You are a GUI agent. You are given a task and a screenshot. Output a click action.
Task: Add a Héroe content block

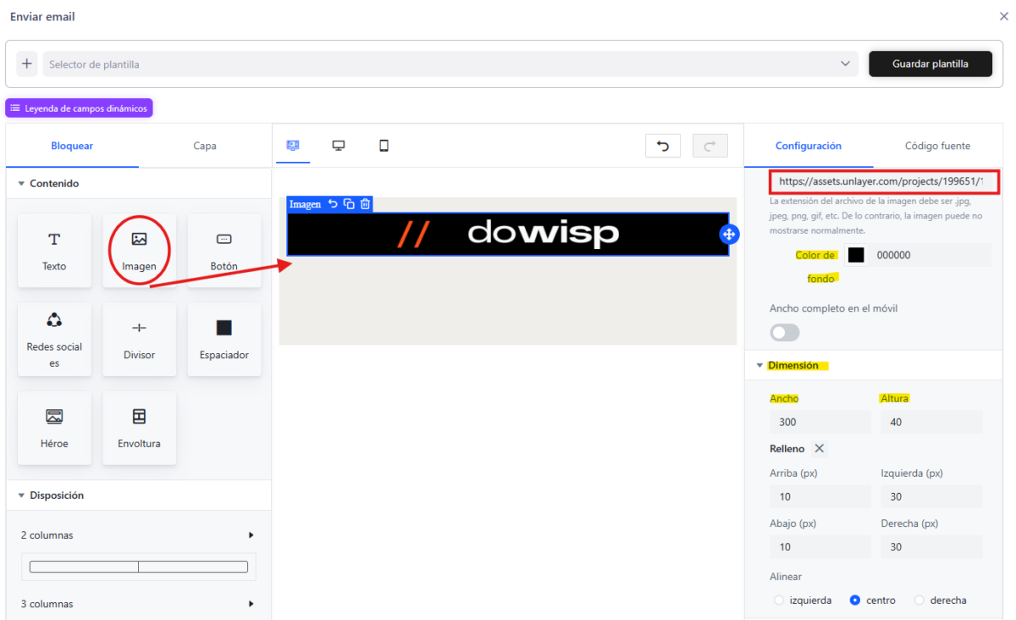pyautogui.click(x=54, y=428)
